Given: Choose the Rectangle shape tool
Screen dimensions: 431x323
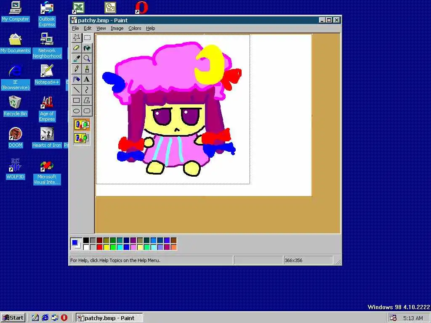Looking at the screenshot, I should coord(77,100).
